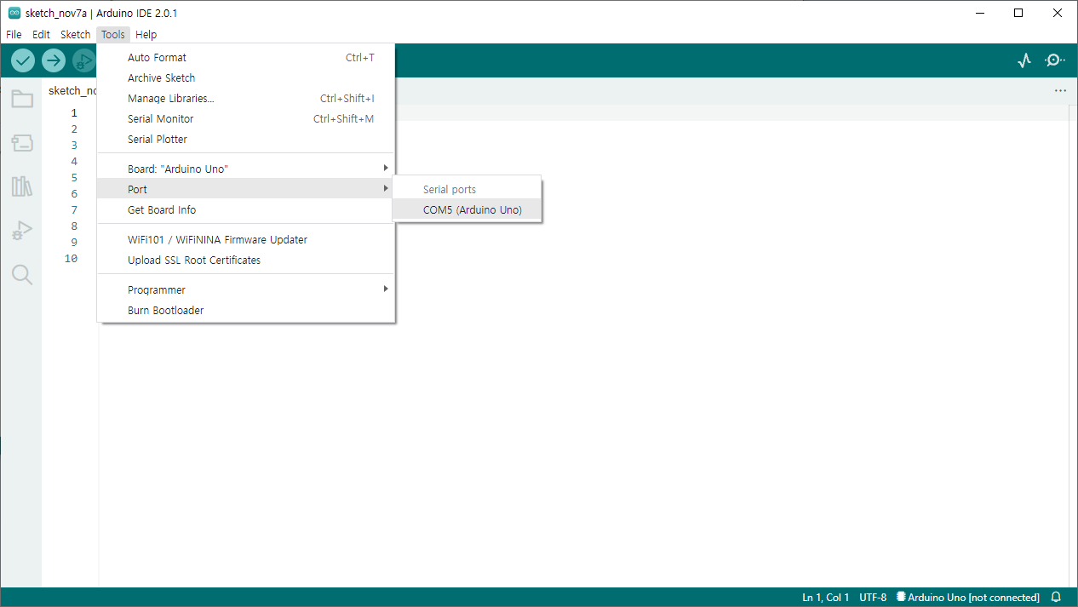Click the notifications bell icon
The width and height of the screenshot is (1078, 607).
click(x=1057, y=597)
